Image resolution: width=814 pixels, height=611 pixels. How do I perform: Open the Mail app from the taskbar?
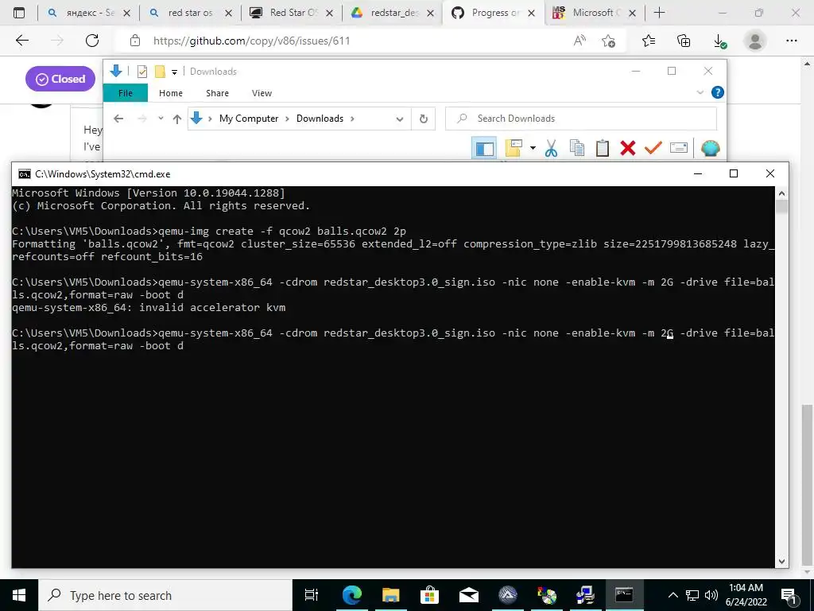click(469, 595)
